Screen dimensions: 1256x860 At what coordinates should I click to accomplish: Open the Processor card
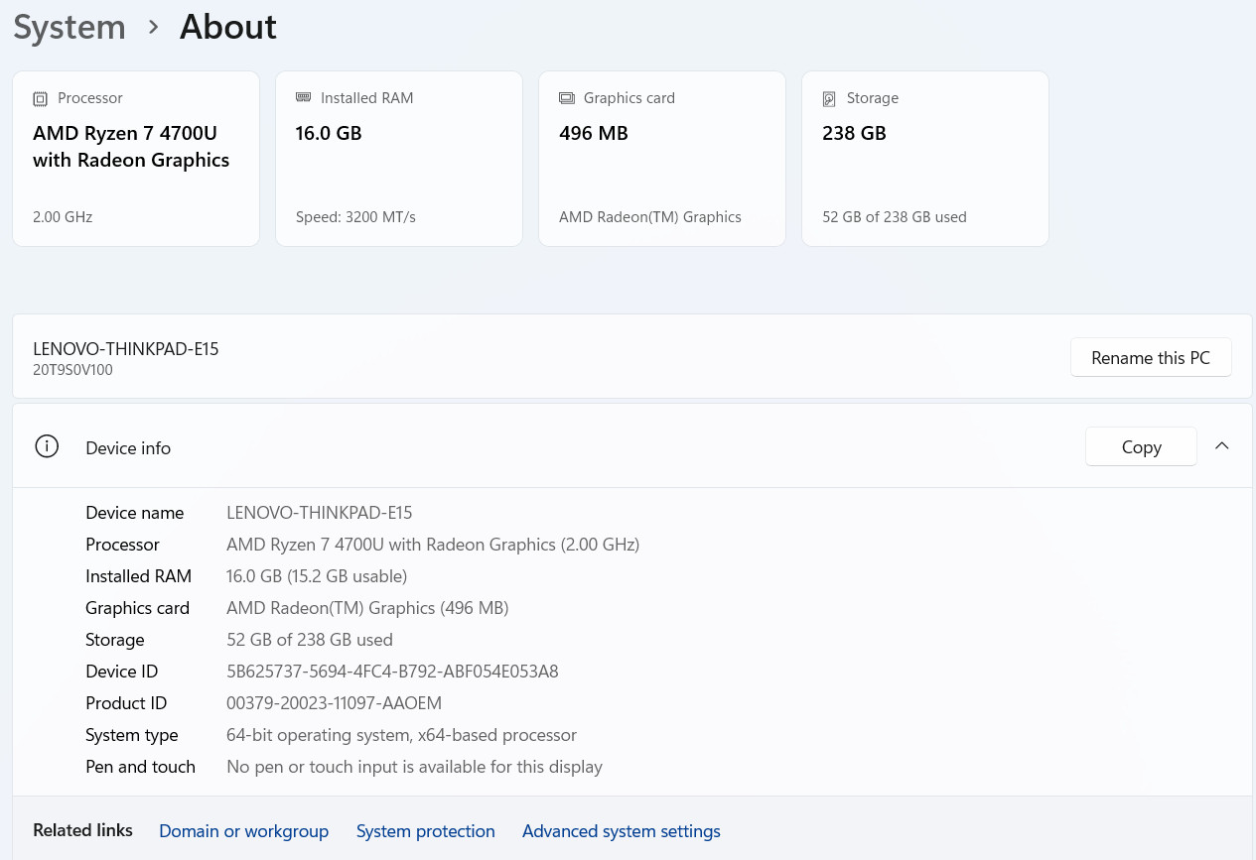pyautogui.click(x=136, y=159)
